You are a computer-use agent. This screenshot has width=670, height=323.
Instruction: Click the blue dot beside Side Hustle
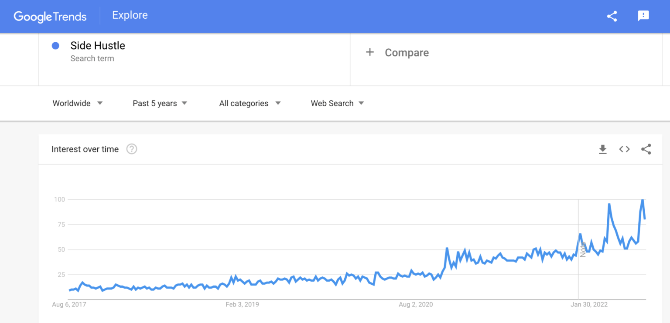point(55,46)
